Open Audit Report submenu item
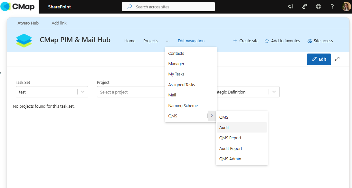The height and width of the screenshot is (188, 352). (231, 148)
